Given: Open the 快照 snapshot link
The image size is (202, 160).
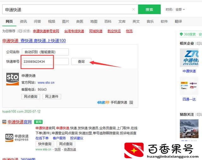Looking at the screenshot, I should point(57,150).
